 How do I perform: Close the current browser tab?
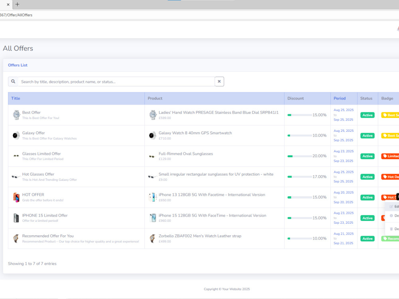click(x=8, y=4)
